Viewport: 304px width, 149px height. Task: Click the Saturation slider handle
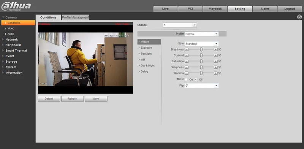[201, 61]
